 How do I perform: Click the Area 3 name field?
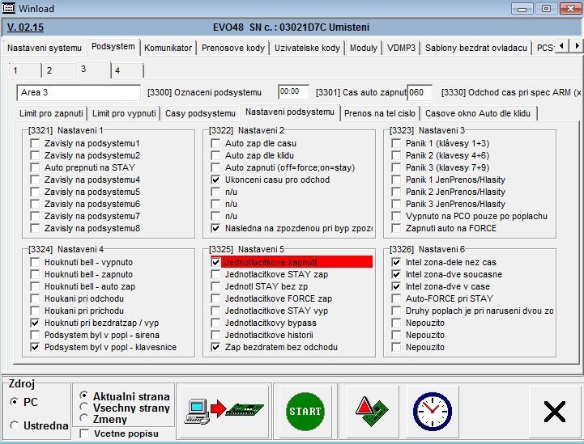[79, 92]
